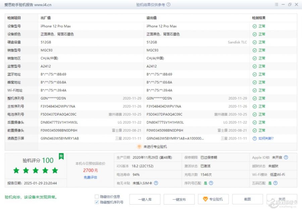Click the charge count 1546次

pos(206,174)
